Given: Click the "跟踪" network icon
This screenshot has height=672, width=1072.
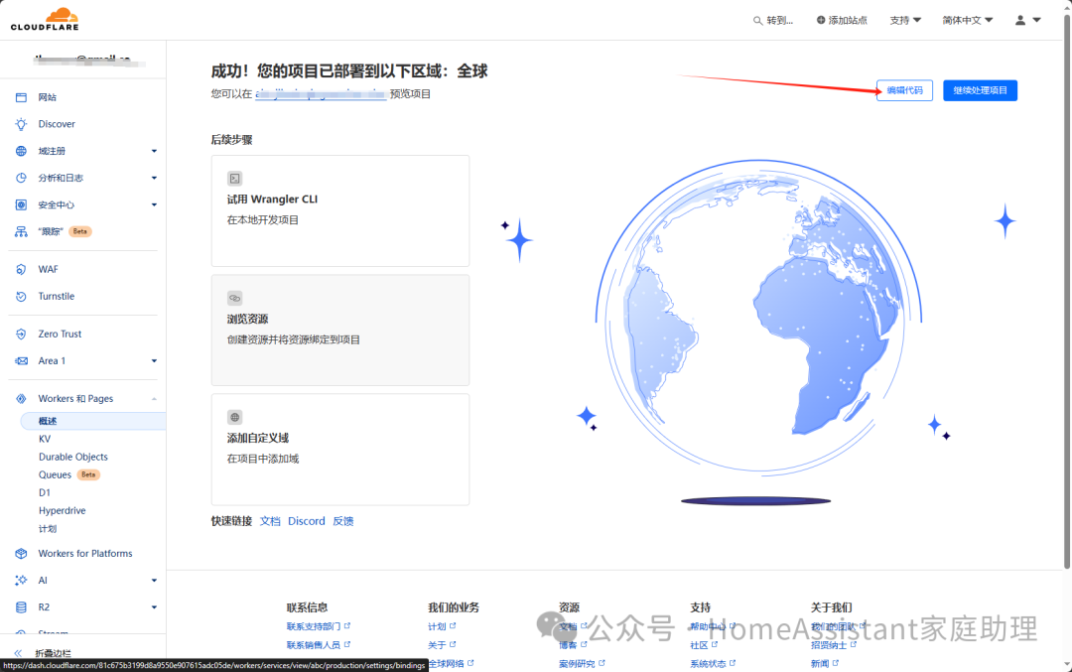Looking at the screenshot, I should pos(21,231).
